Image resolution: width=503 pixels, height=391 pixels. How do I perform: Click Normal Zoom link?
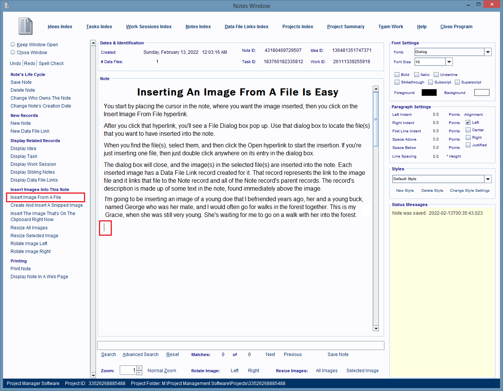[x=162, y=371]
